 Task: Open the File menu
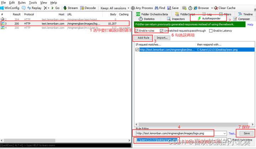[3, 2]
